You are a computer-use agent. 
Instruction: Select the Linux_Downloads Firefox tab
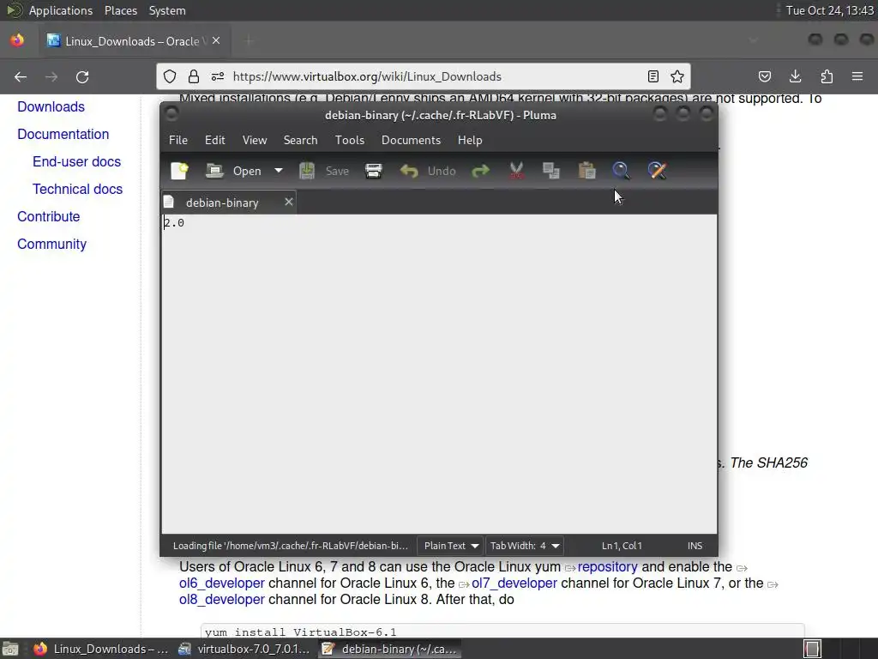pos(135,41)
